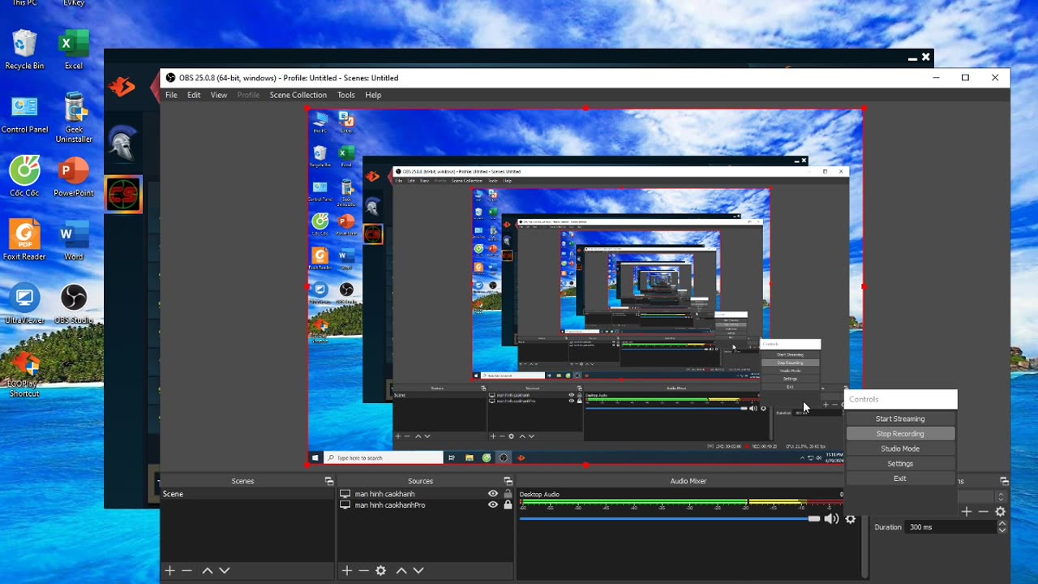The width and height of the screenshot is (1038, 584).
Task: Remove selected scene with minus icon
Action: (x=187, y=571)
